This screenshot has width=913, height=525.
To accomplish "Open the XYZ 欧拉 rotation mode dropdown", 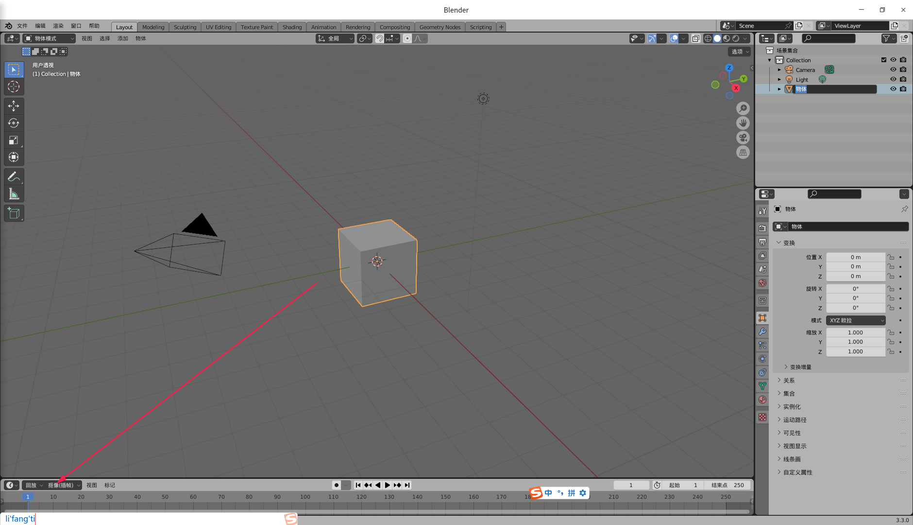I will click(x=856, y=320).
